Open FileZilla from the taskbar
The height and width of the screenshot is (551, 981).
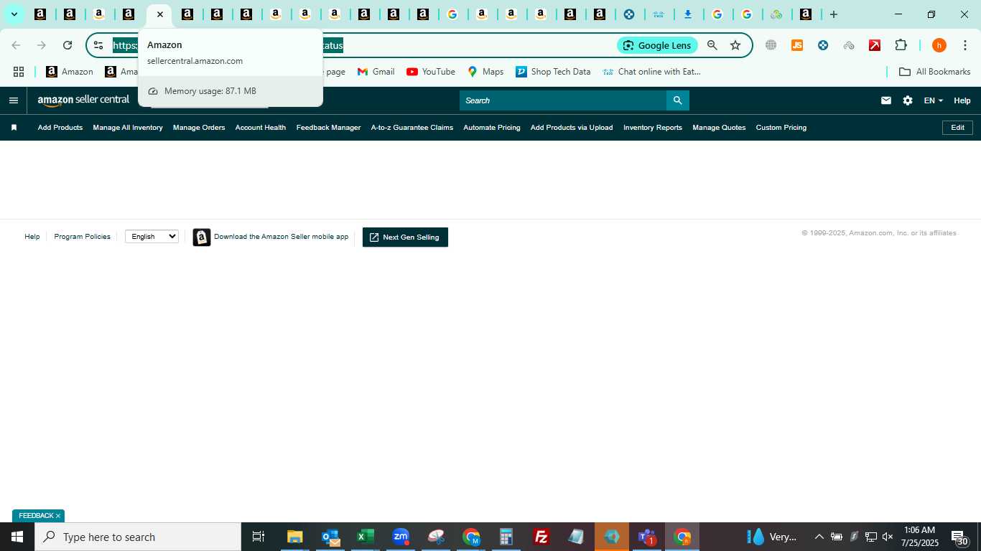pyautogui.click(x=541, y=537)
